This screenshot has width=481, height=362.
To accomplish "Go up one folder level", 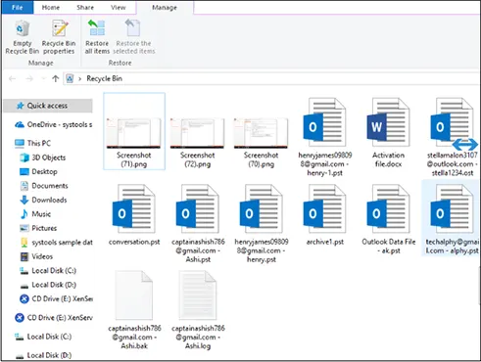I will [x=55, y=78].
